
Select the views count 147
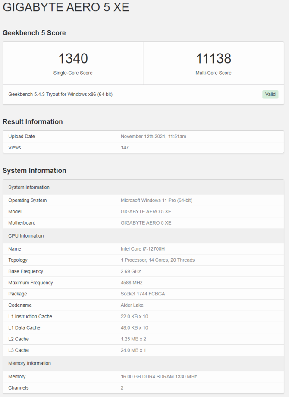click(x=125, y=148)
